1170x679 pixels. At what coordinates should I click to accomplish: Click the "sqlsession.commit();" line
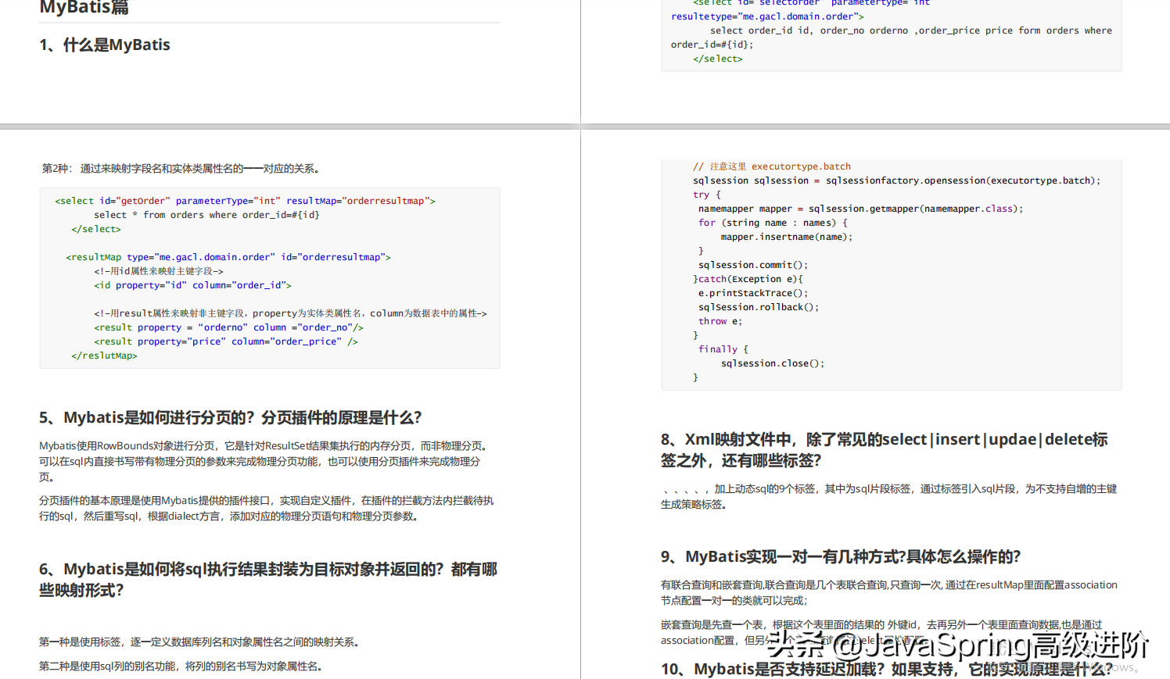[753, 265]
